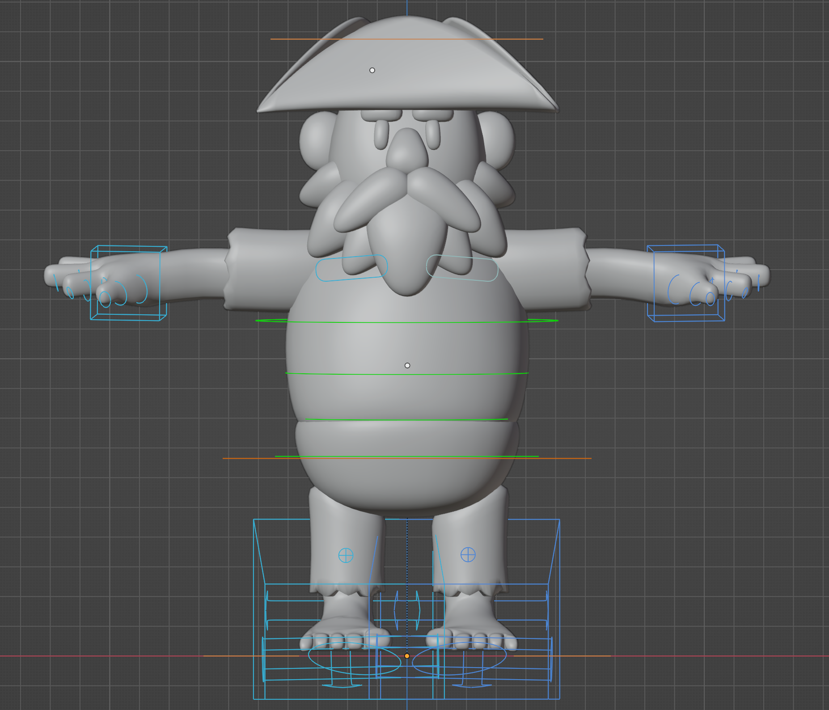Screen dimensions: 829x710
Task: Click the white origin dot on the hat
Action: 372,70
